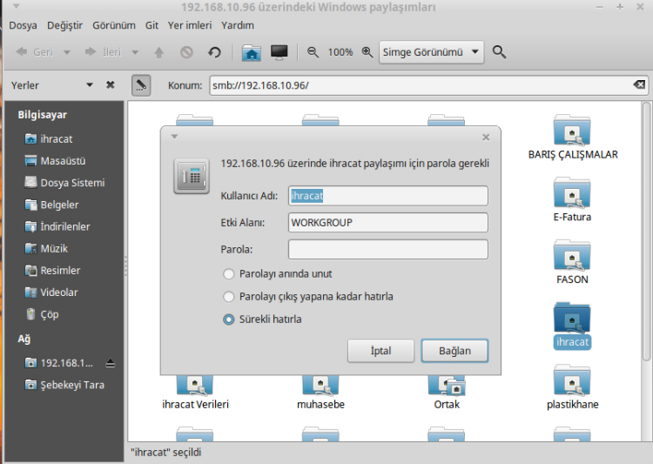Select the E-Fatura share folder
653x464 pixels.
[x=572, y=200]
